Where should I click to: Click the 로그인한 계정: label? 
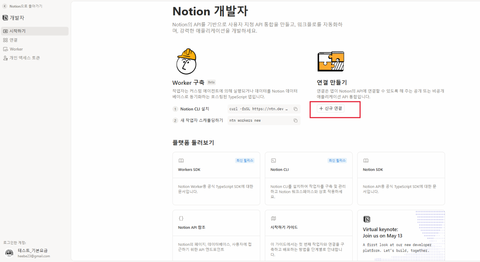pyautogui.click(x=15, y=243)
